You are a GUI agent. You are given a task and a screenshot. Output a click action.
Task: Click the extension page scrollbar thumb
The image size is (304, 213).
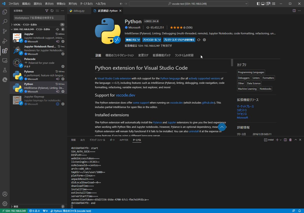tap(232, 63)
